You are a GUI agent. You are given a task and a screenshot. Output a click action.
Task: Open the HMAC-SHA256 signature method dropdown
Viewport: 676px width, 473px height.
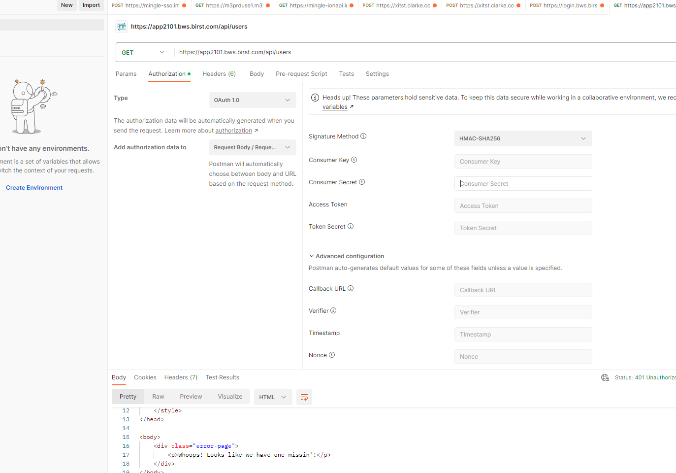523,138
